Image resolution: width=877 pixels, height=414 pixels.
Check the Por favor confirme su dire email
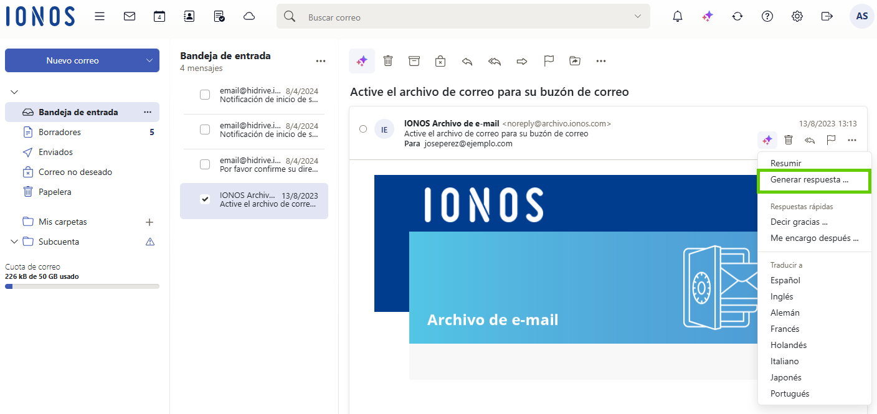coord(205,164)
